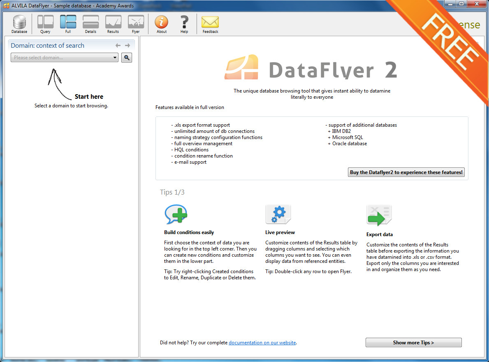Click Select a domain to start browsing text

71,106
